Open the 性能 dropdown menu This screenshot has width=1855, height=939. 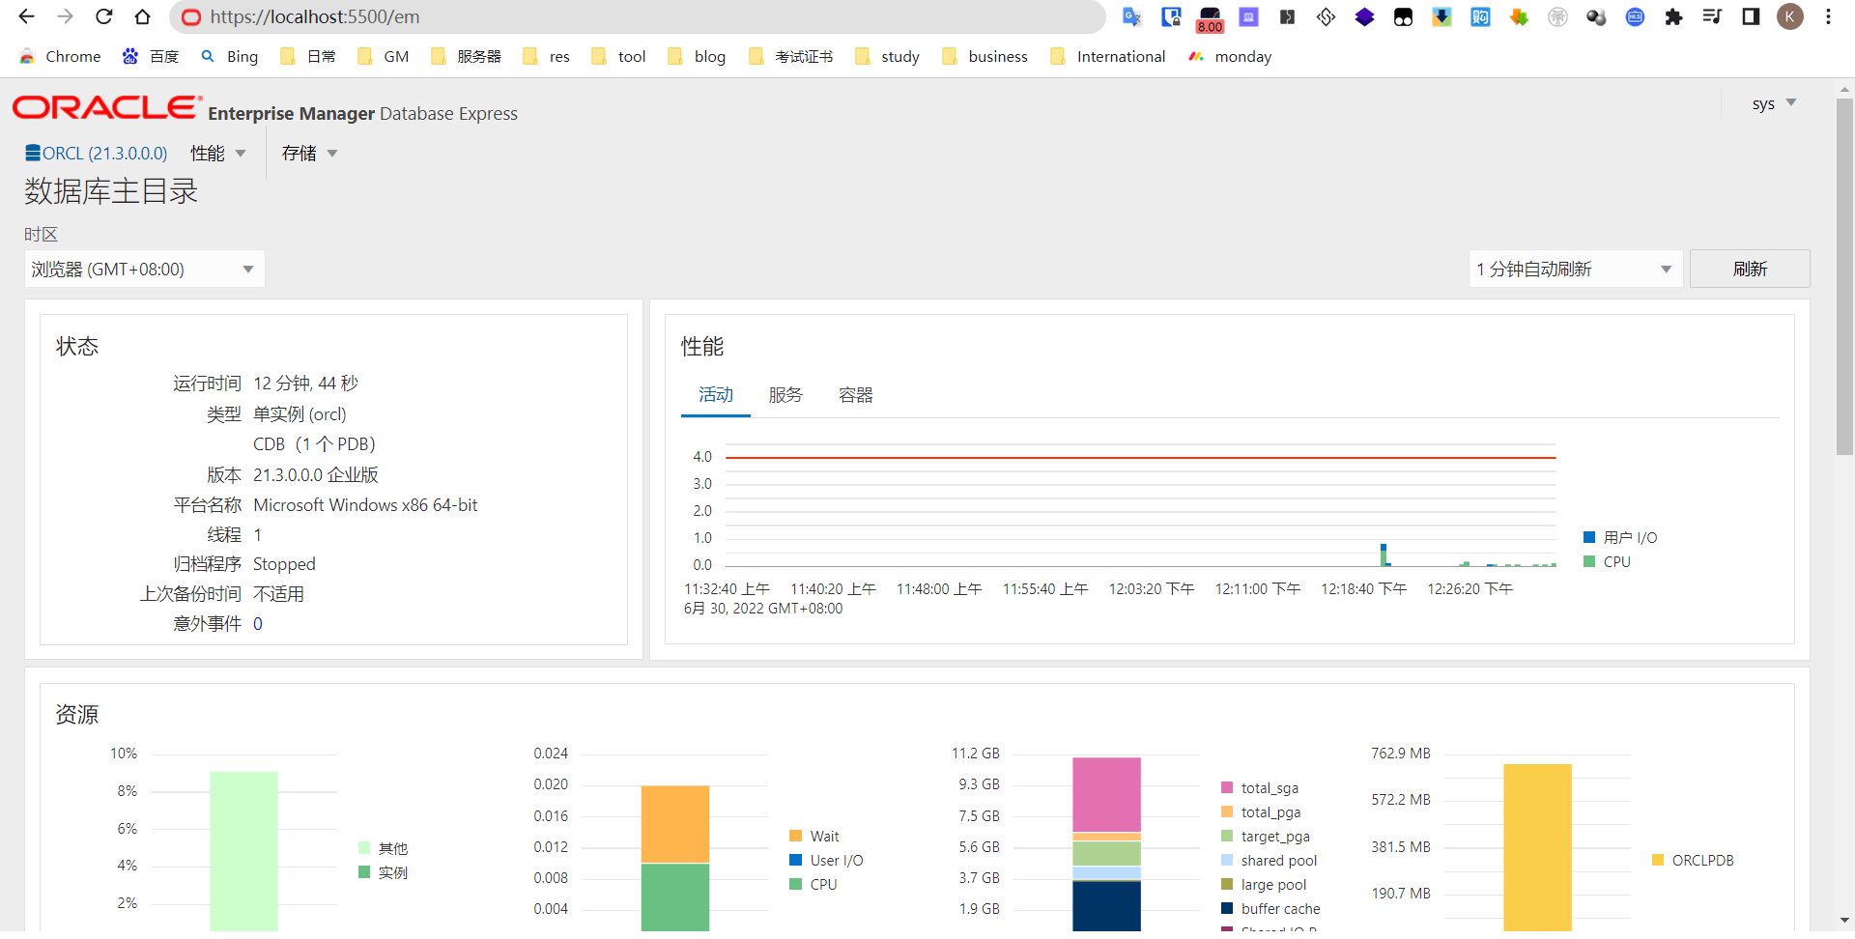(x=218, y=153)
